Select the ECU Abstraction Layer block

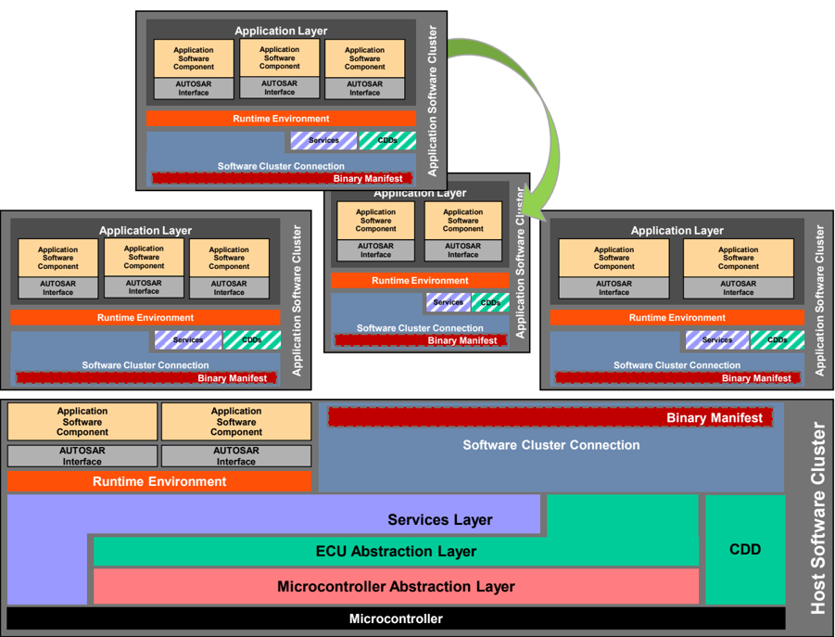coord(396,552)
